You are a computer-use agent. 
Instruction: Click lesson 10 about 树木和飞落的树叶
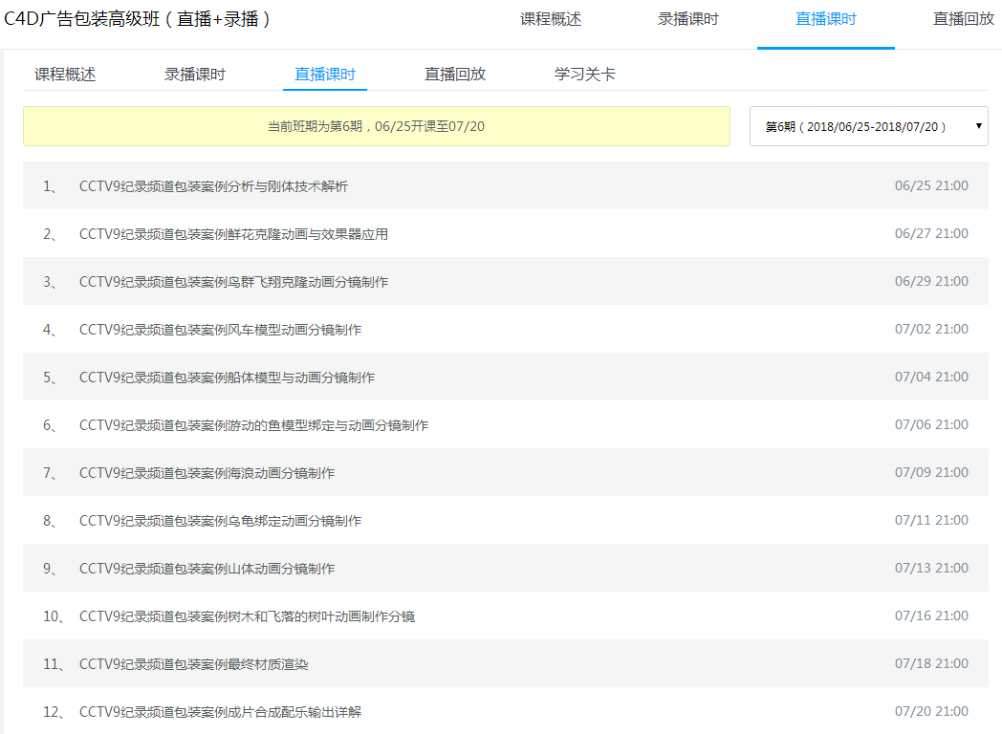[x=247, y=616]
